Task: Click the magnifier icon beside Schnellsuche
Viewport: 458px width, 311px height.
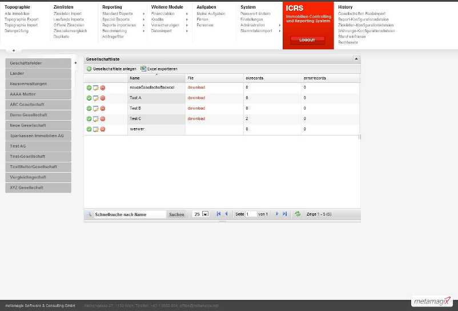Action: 89,214
